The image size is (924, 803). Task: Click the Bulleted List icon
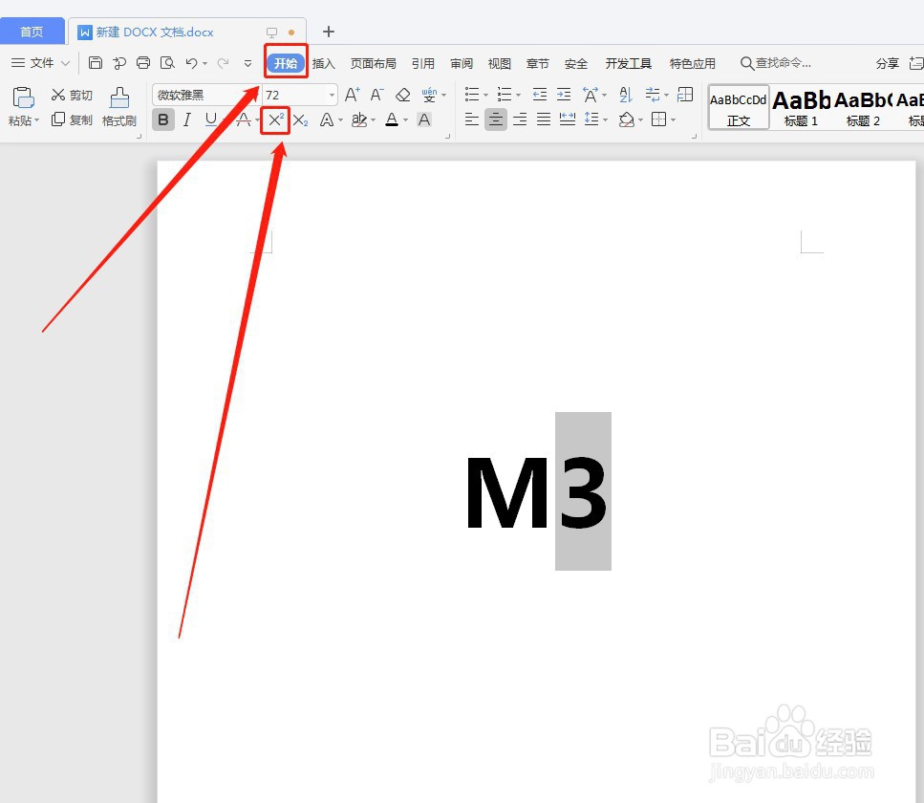[x=472, y=95]
